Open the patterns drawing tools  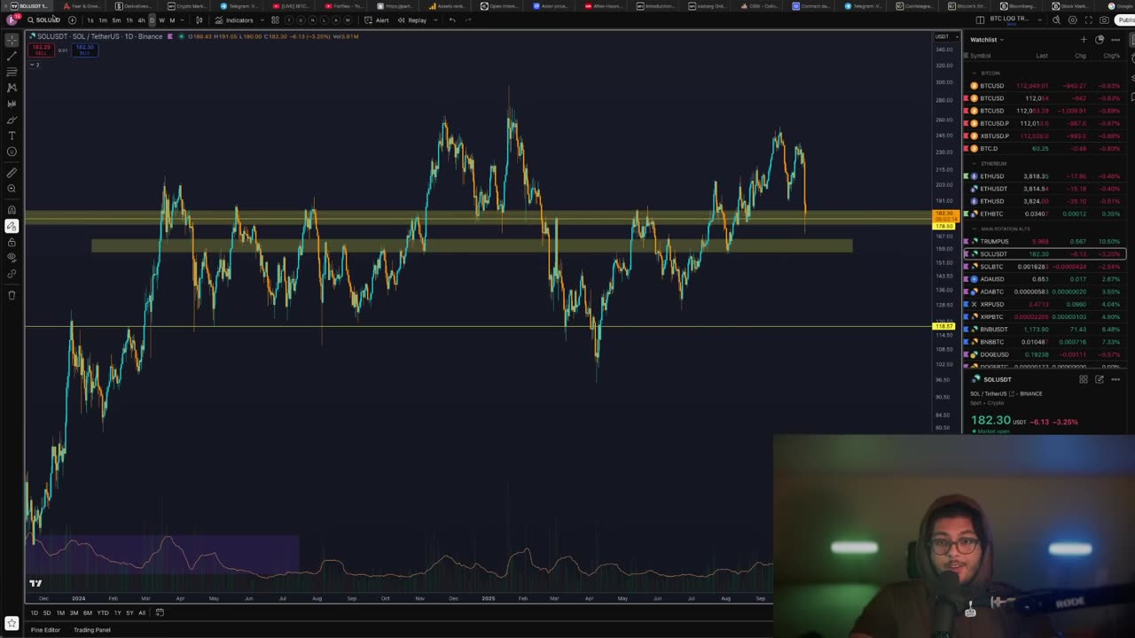pyautogui.click(x=12, y=88)
